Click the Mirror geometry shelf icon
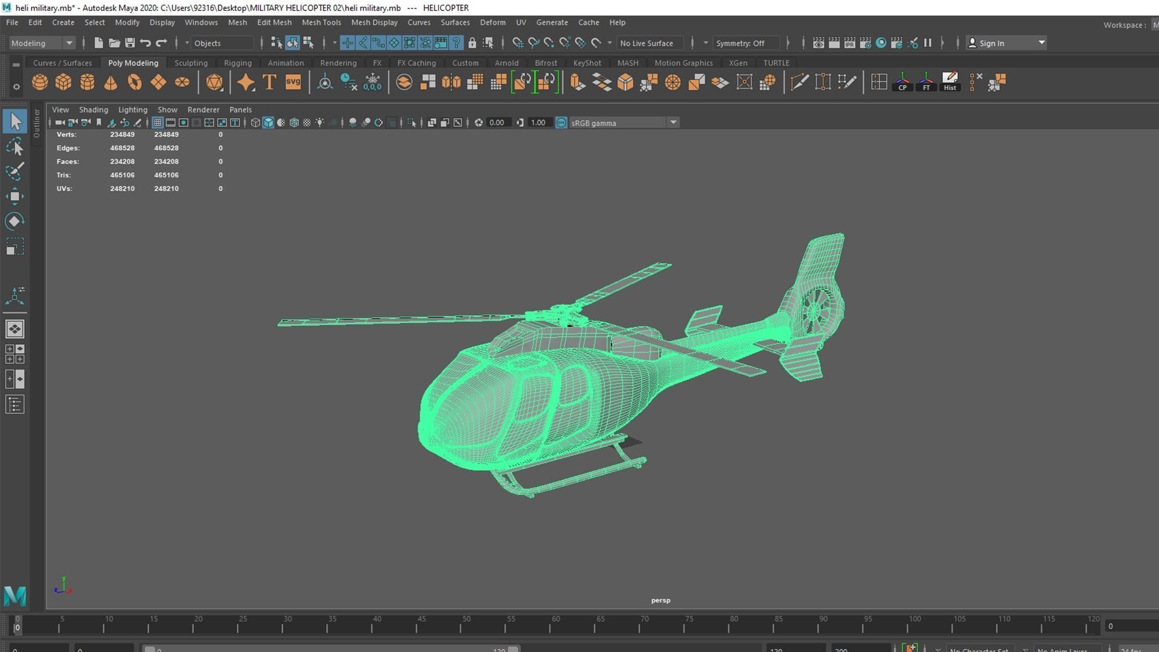The image size is (1159, 652). coord(451,82)
